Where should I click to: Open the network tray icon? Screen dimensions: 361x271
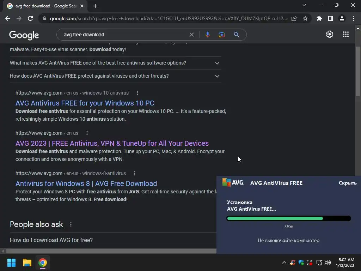tap(319, 263)
